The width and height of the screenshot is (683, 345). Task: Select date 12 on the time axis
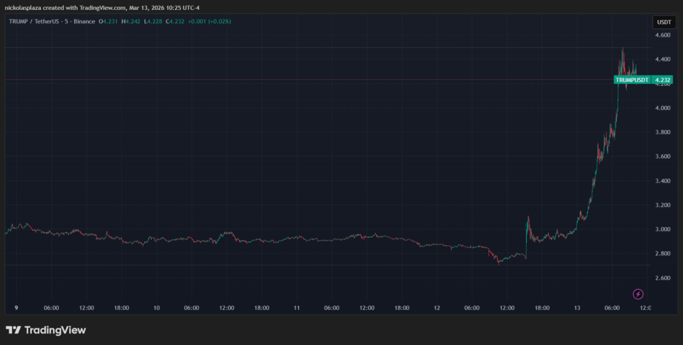437,308
